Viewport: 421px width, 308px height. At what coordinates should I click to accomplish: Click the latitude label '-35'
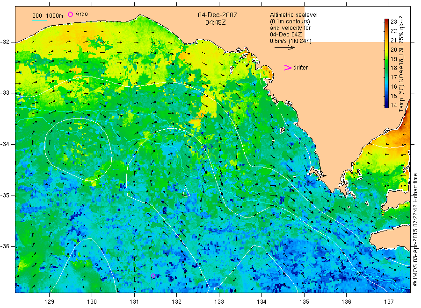(5, 196)
